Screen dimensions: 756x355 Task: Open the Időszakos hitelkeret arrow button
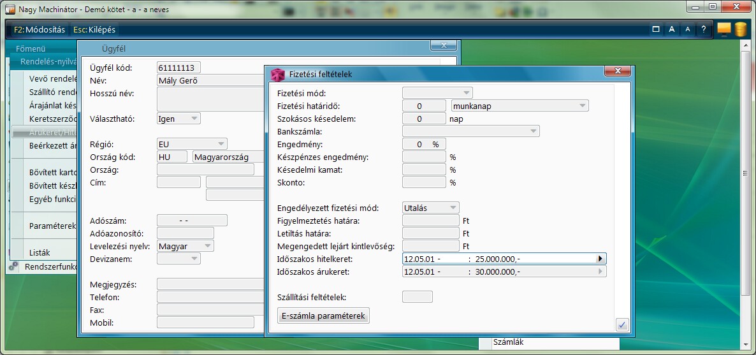pyautogui.click(x=600, y=259)
